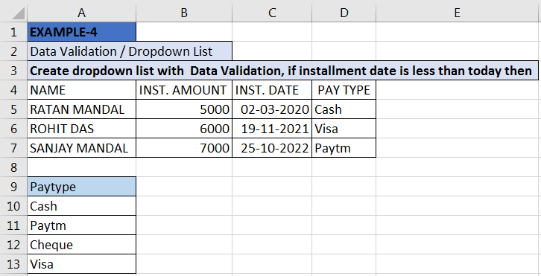Click the 'Create dropdown list with Data Validation' instruction cell

tap(282, 70)
